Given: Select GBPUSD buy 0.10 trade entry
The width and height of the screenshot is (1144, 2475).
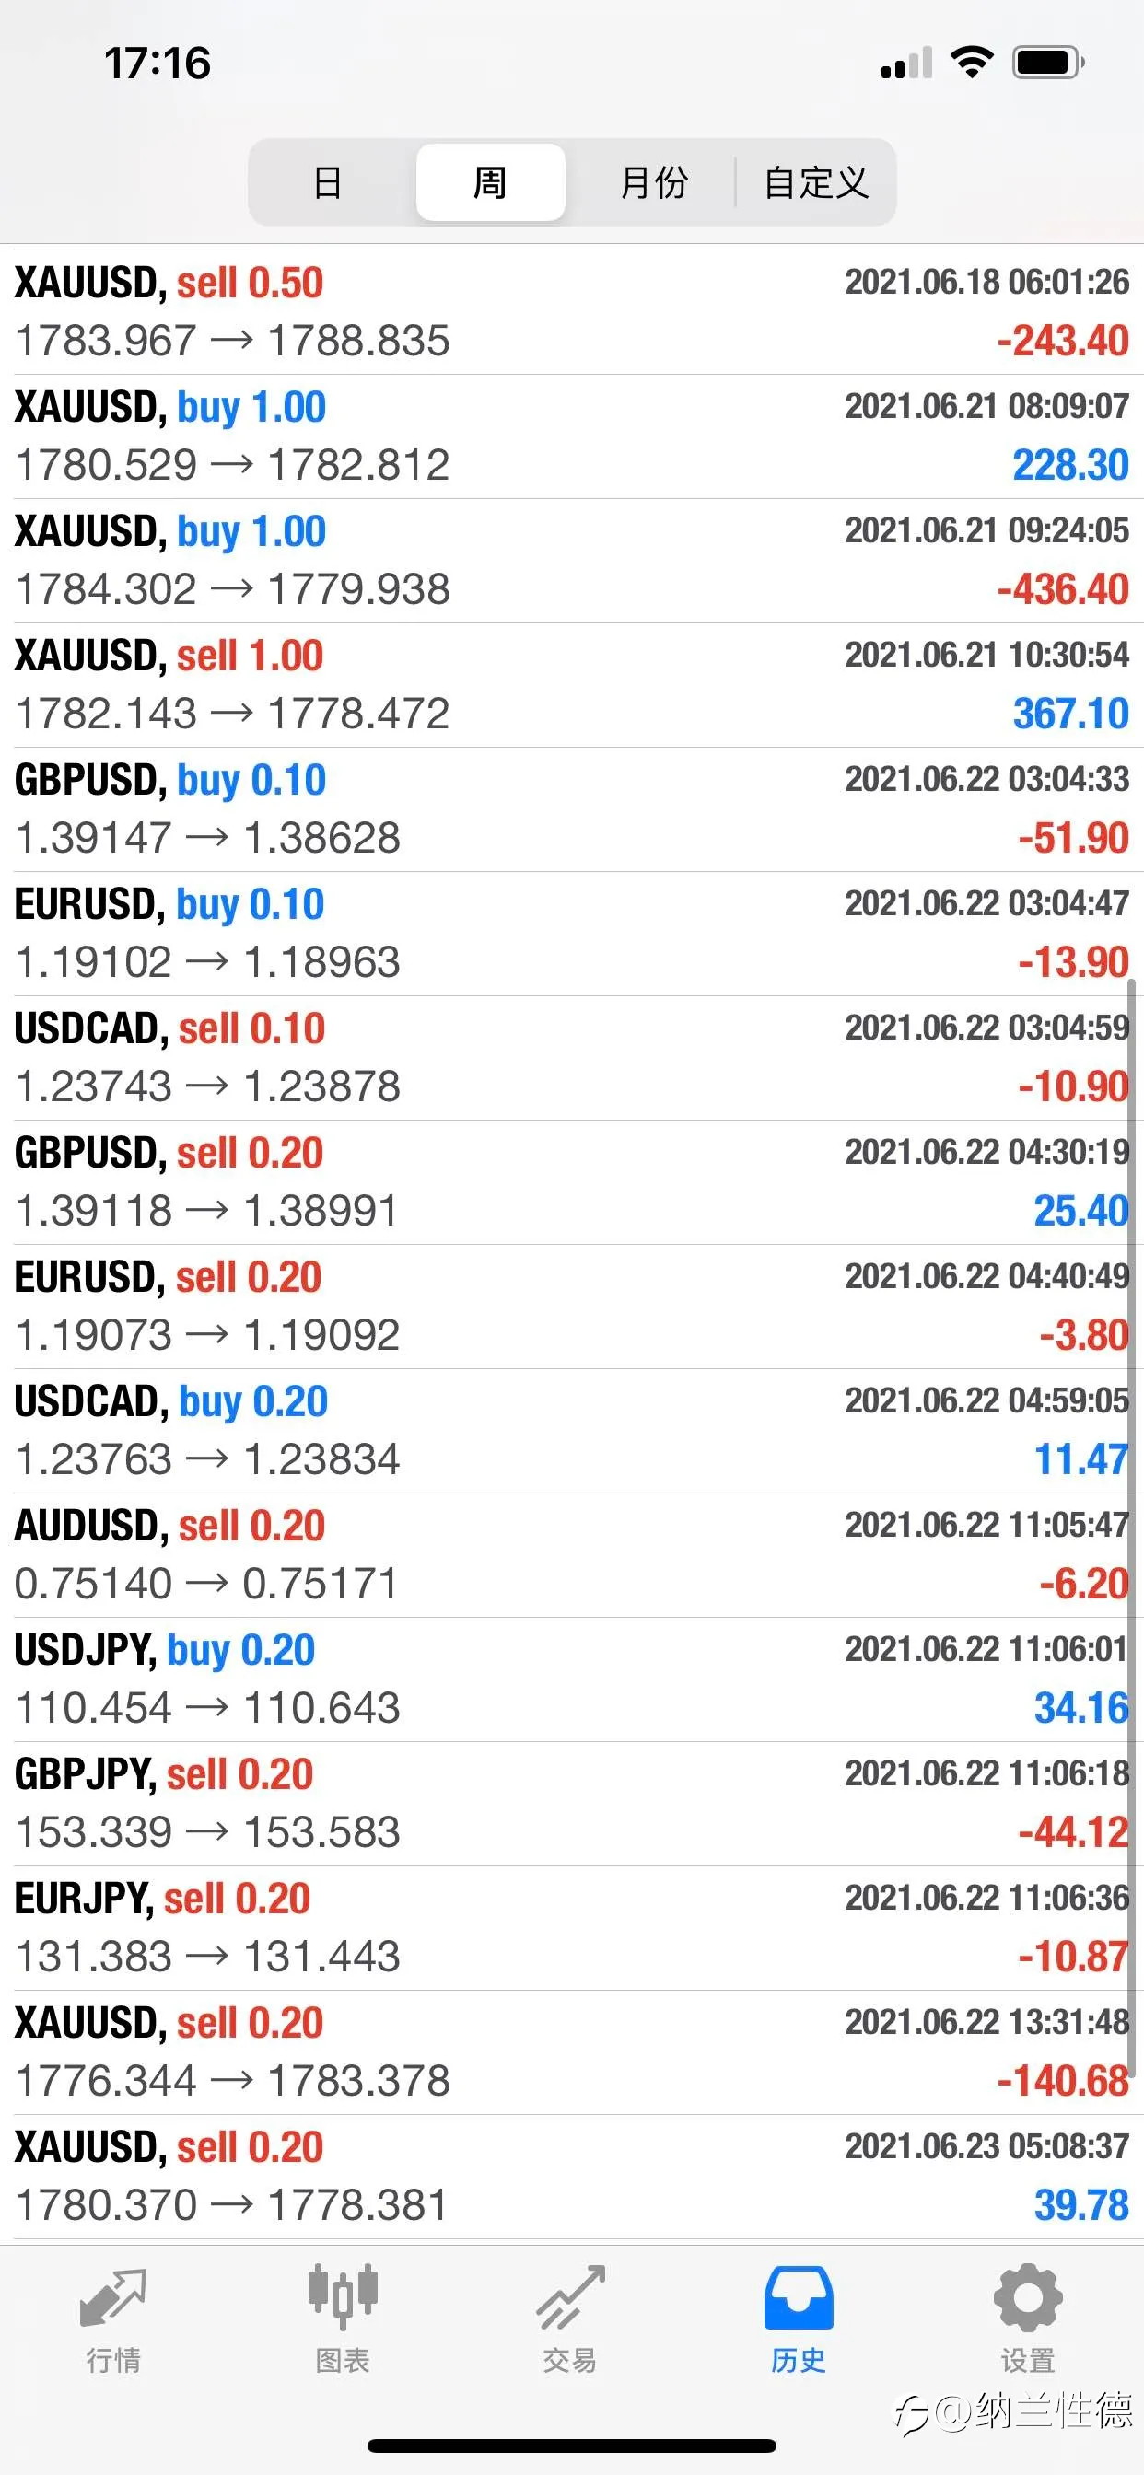Looking at the screenshot, I should pyautogui.click(x=572, y=809).
